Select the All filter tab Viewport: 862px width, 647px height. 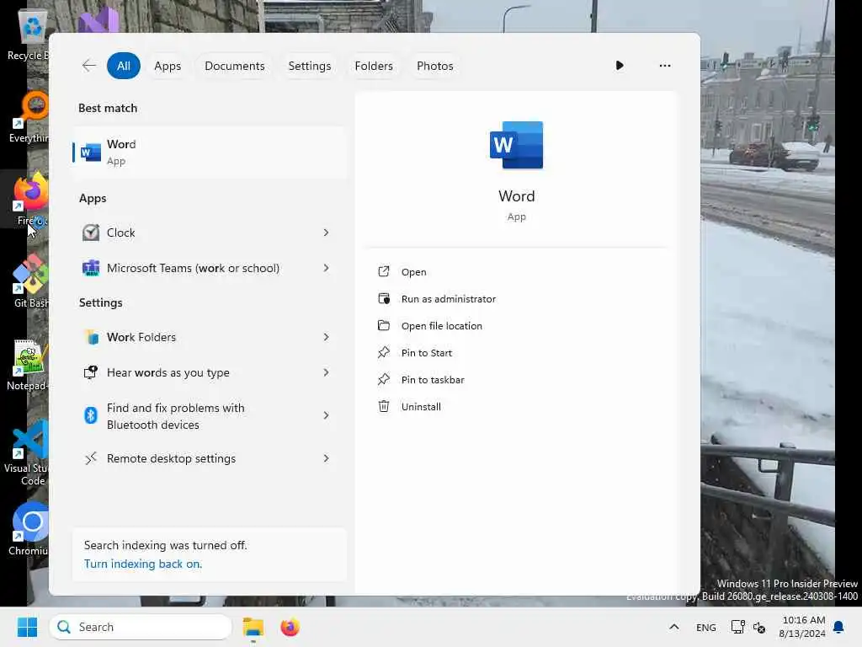(124, 66)
